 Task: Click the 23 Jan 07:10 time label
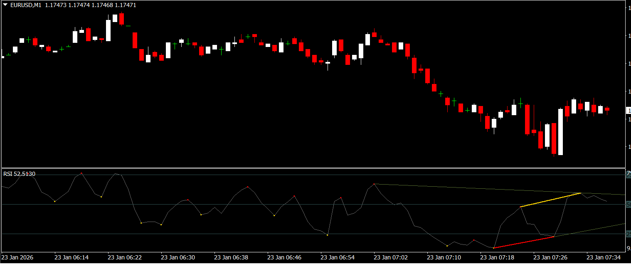pyautogui.click(x=444, y=258)
